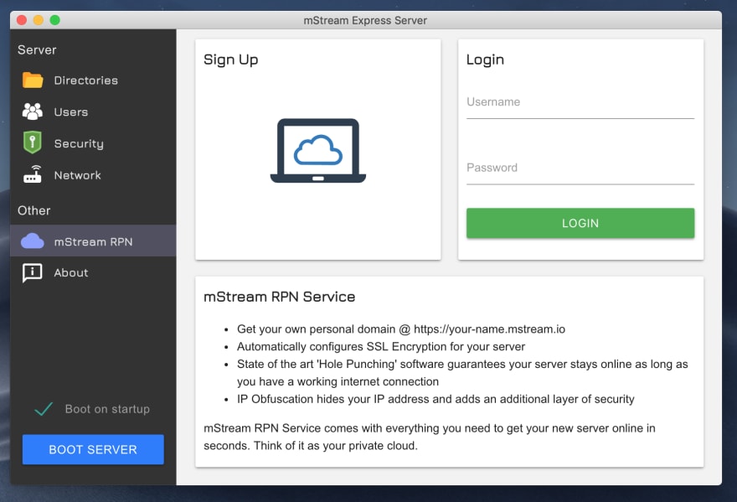Maximize window with green button
Screen dimensions: 737x502
pyautogui.click(x=55, y=20)
